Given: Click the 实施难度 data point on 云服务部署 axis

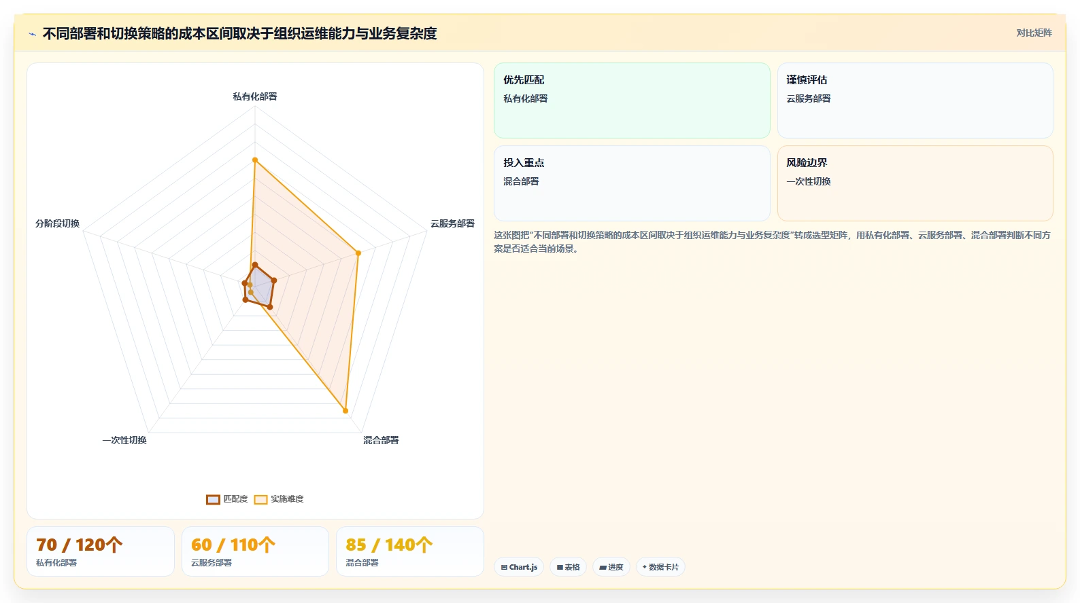Looking at the screenshot, I should pyautogui.click(x=358, y=253).
